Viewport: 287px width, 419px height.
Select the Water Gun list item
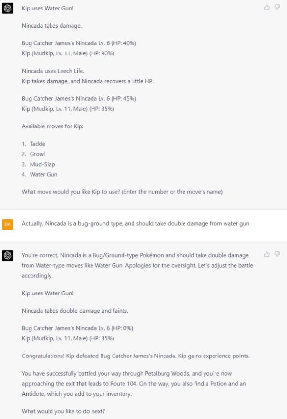pyautogui.click(x=43, y=174)
